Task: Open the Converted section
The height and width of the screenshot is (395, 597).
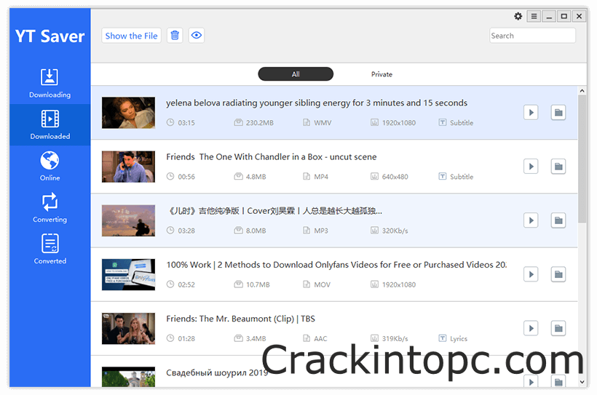Action: click(x=50, y=250)
